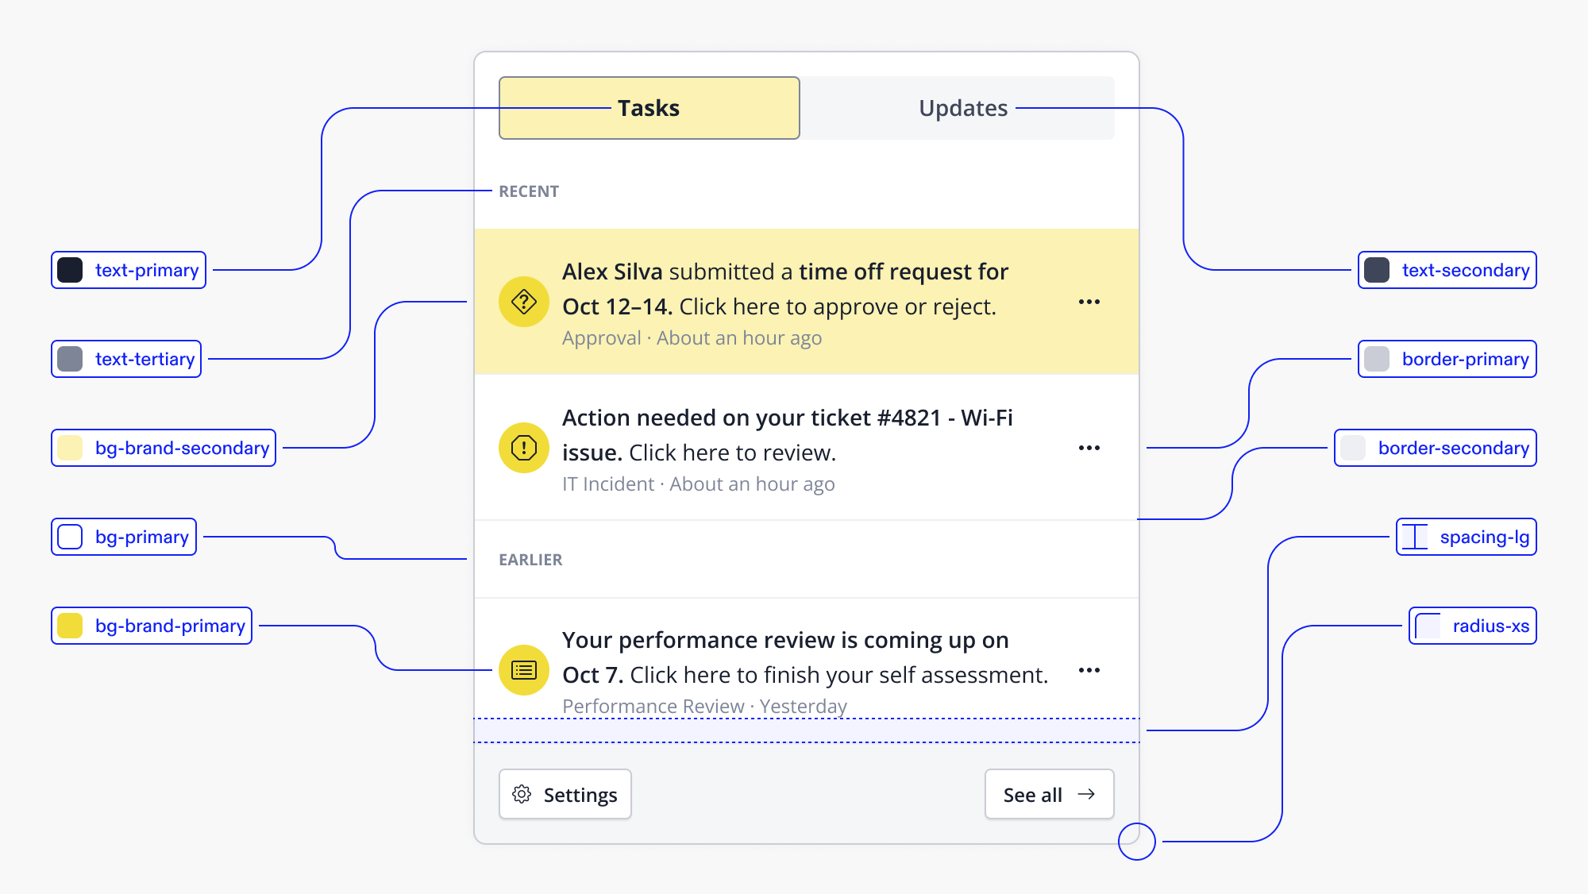Click the spacing-lg token icon
This screenshot has height=894, width=1588.
[x=1415, y=537]
